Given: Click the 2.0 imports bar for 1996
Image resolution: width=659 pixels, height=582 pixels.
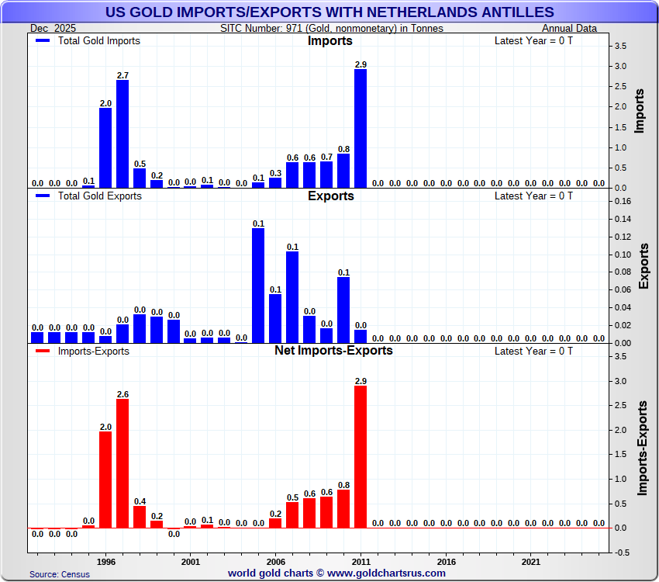Looking at the screenshot, I should 105,147.
